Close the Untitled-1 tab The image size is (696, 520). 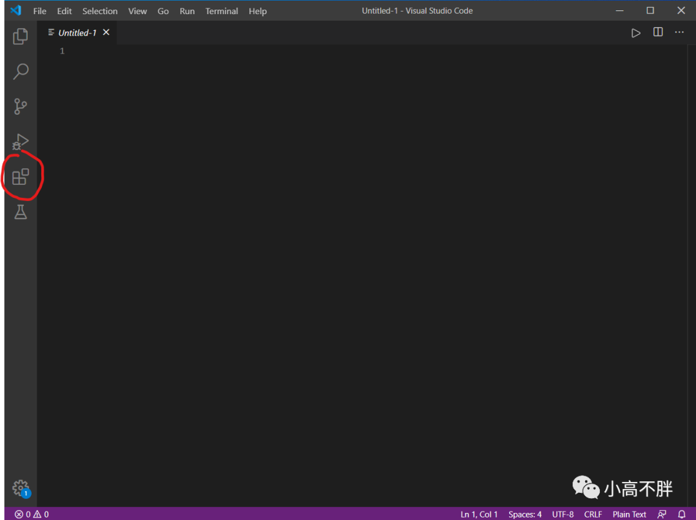(106, 32)
